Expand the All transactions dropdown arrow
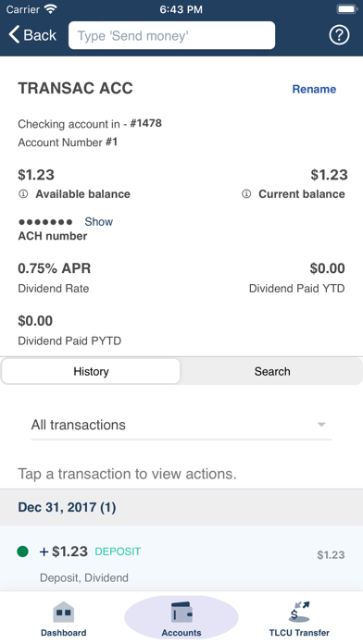Image resolution: width=363 pixels, height=644 pixels. [321, 425]
